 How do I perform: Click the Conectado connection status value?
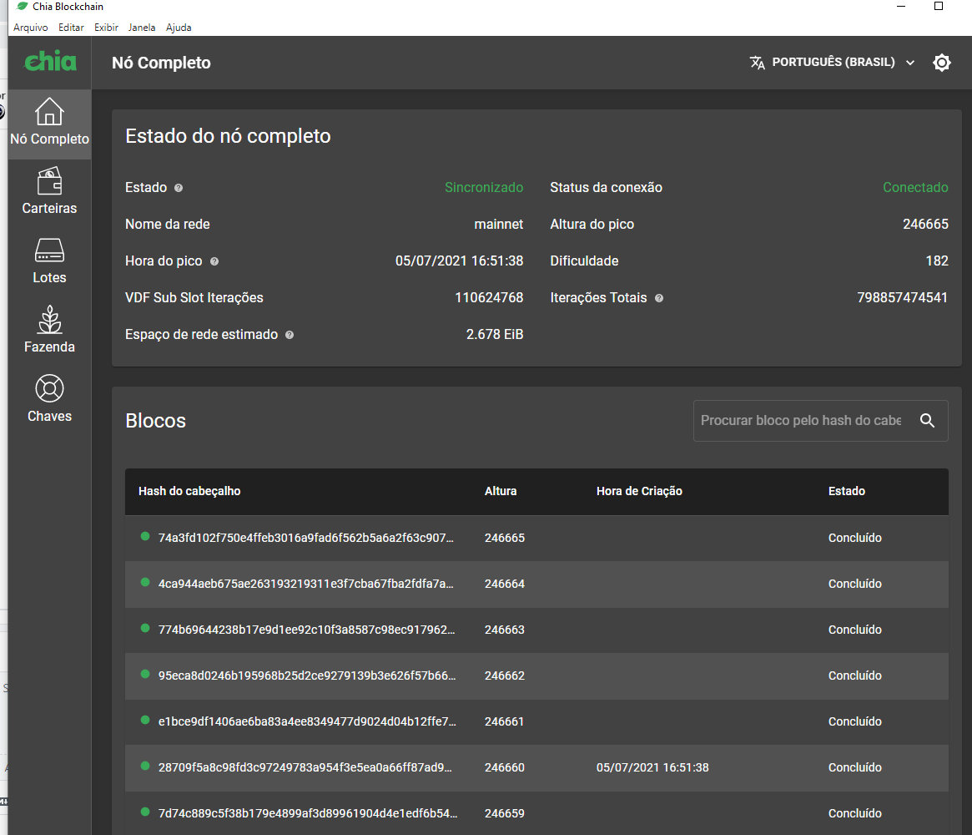pyautogui.click(x=915, y=187)
